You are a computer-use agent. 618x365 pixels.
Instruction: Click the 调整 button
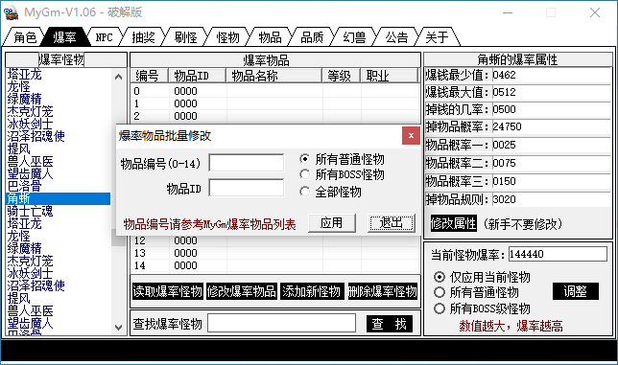[576, 291]
